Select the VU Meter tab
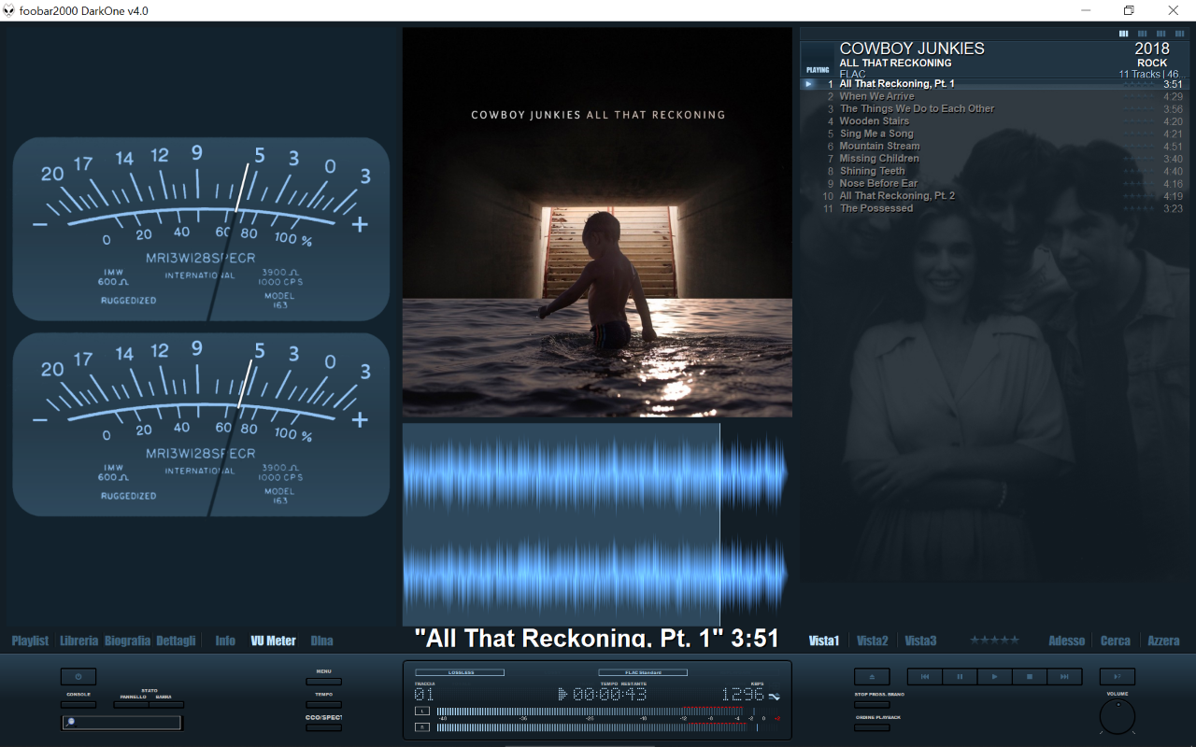 pyautogui.click(x=273, y=641)
